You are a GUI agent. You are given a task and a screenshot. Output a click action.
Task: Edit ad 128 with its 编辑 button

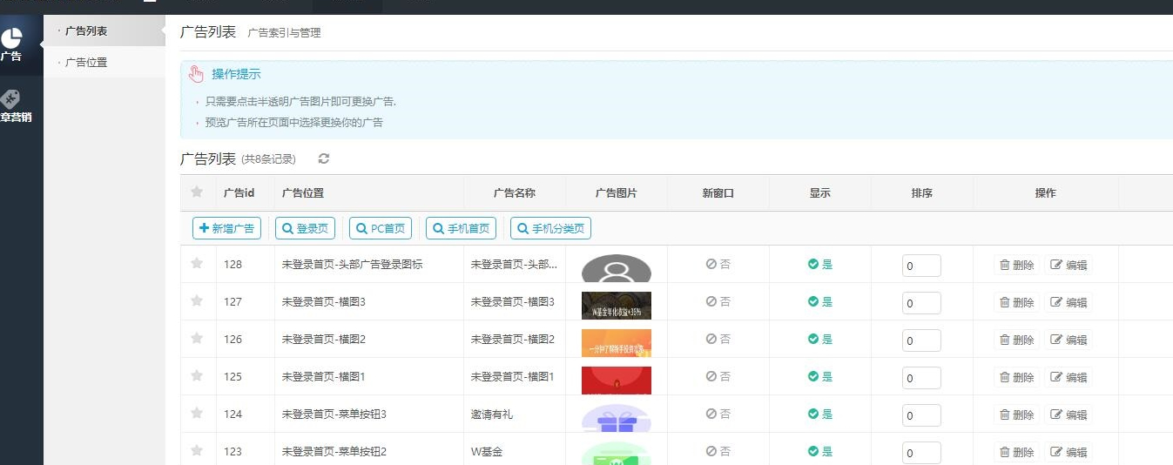(1069, 265)
